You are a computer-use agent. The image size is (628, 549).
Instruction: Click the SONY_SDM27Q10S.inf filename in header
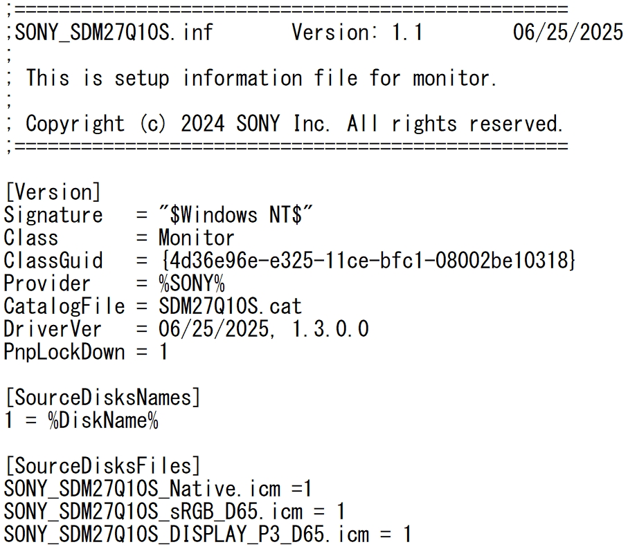(114, 32)
